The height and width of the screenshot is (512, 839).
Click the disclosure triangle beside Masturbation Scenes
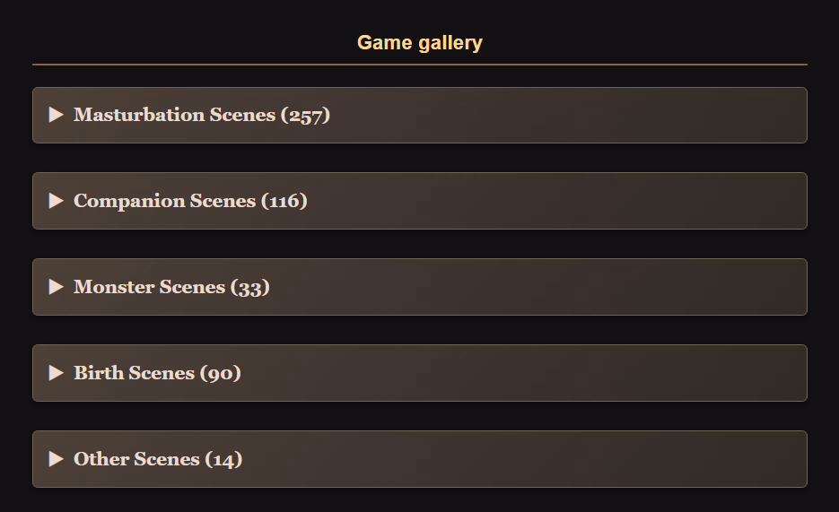click(57, 115)
